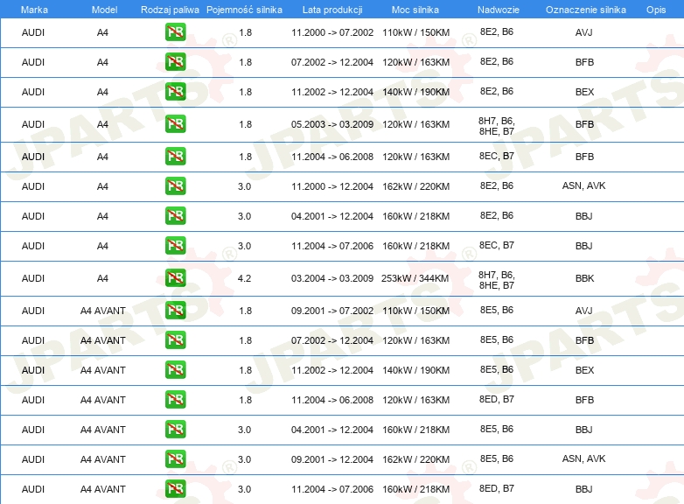Image resolution: width=684 pixels, height=504 pixels.
Task: Select the Moc silnika column header
Action: pyautogui.click(x=415, y=10)
